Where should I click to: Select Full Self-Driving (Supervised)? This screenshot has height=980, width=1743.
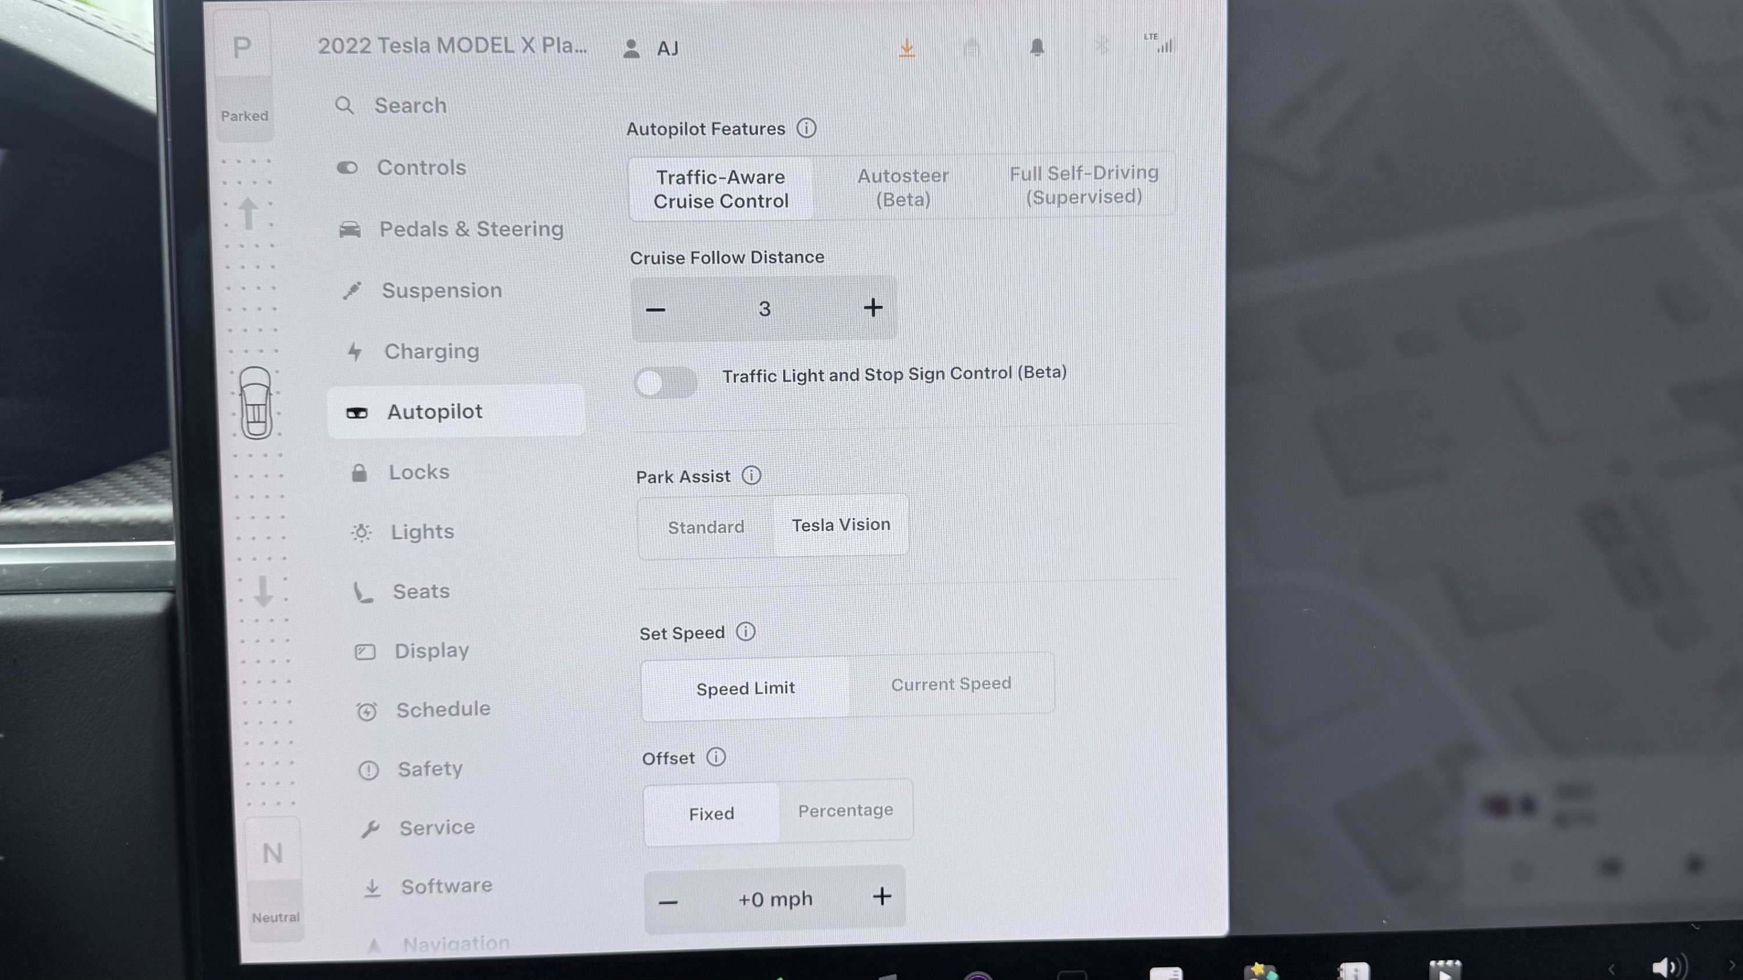[x=1084, y=185]
